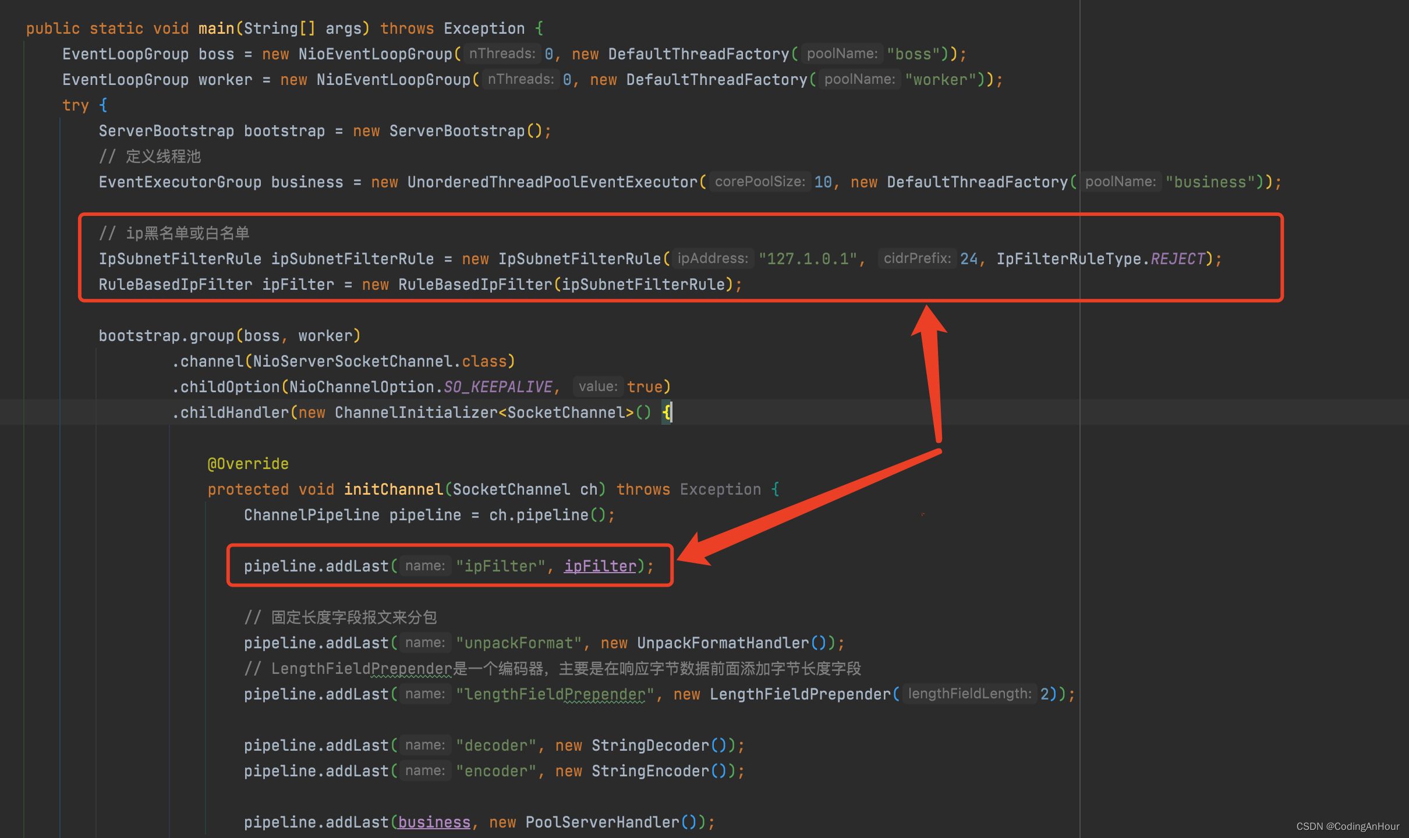Click the initChannel method name
Screen dimensions: 1409x838
click(394, 489)
